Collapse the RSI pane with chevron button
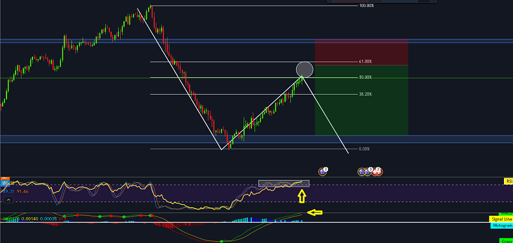Screen dimensions: 513x243 8,200
